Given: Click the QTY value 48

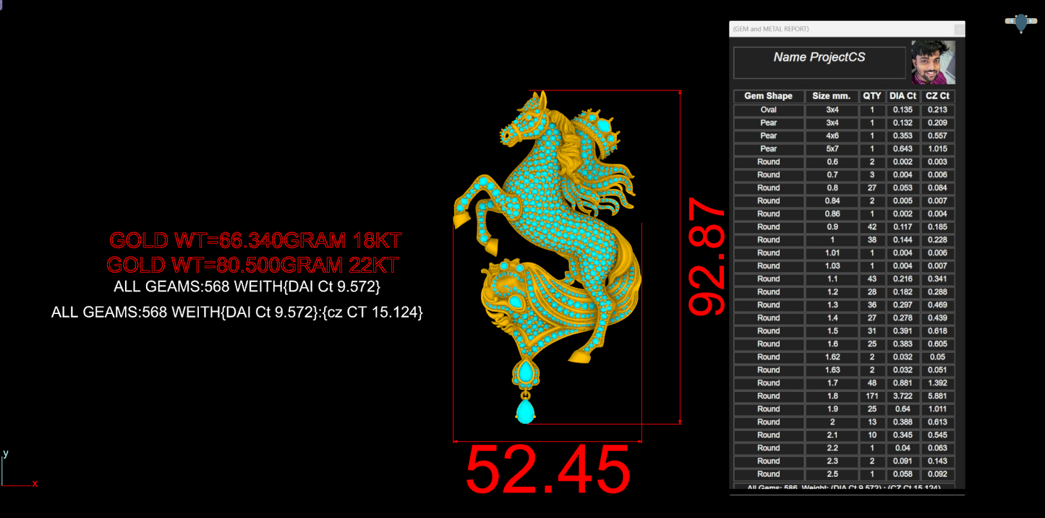Looking at the screenshot, I should click(x=872, y=383).
